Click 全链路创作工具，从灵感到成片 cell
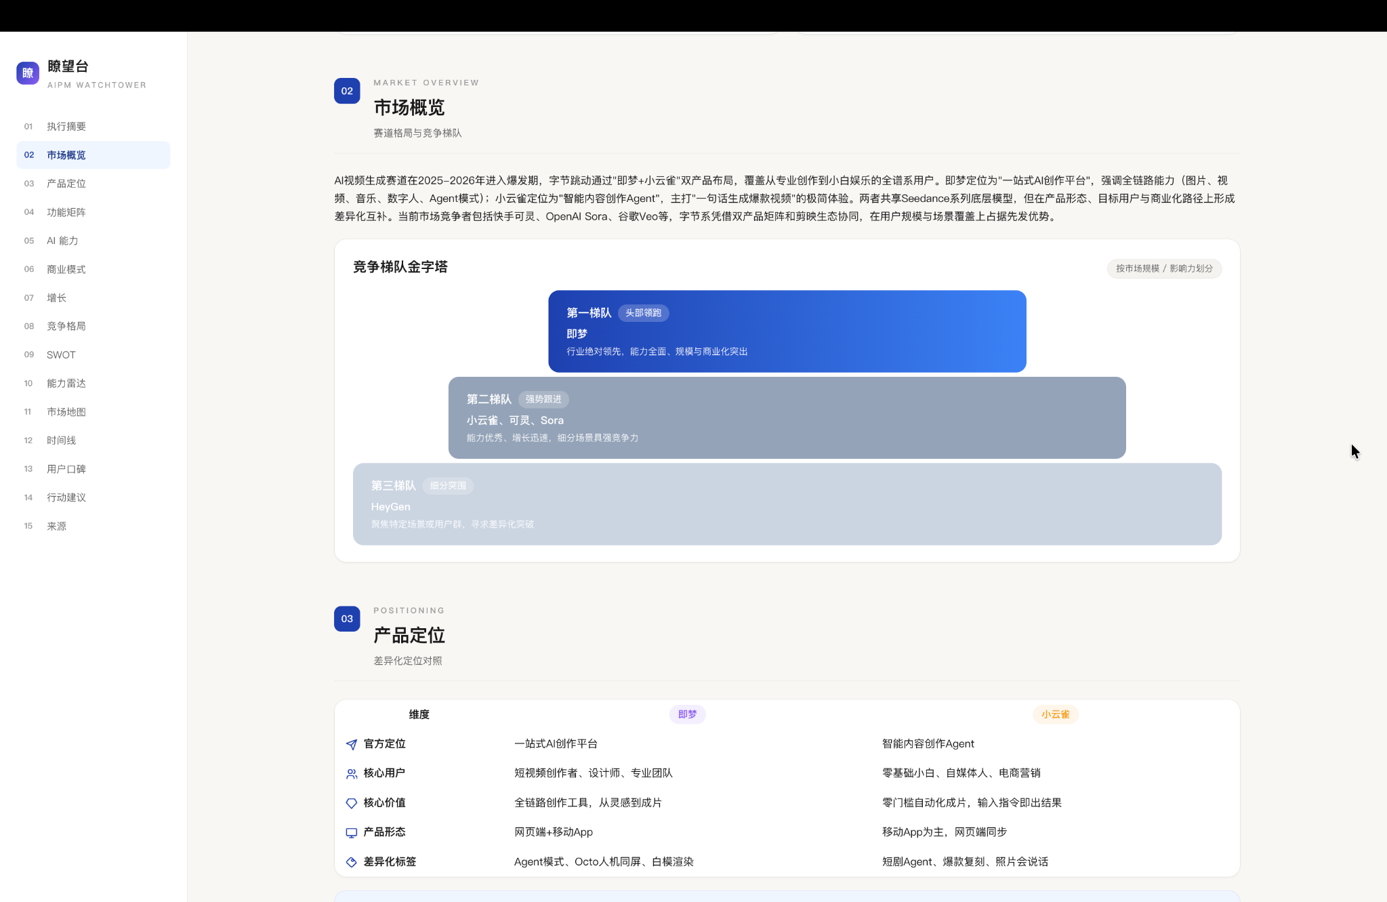This screenshot has height=902, width=1387. pyautogui.click(x=587, y=803)
